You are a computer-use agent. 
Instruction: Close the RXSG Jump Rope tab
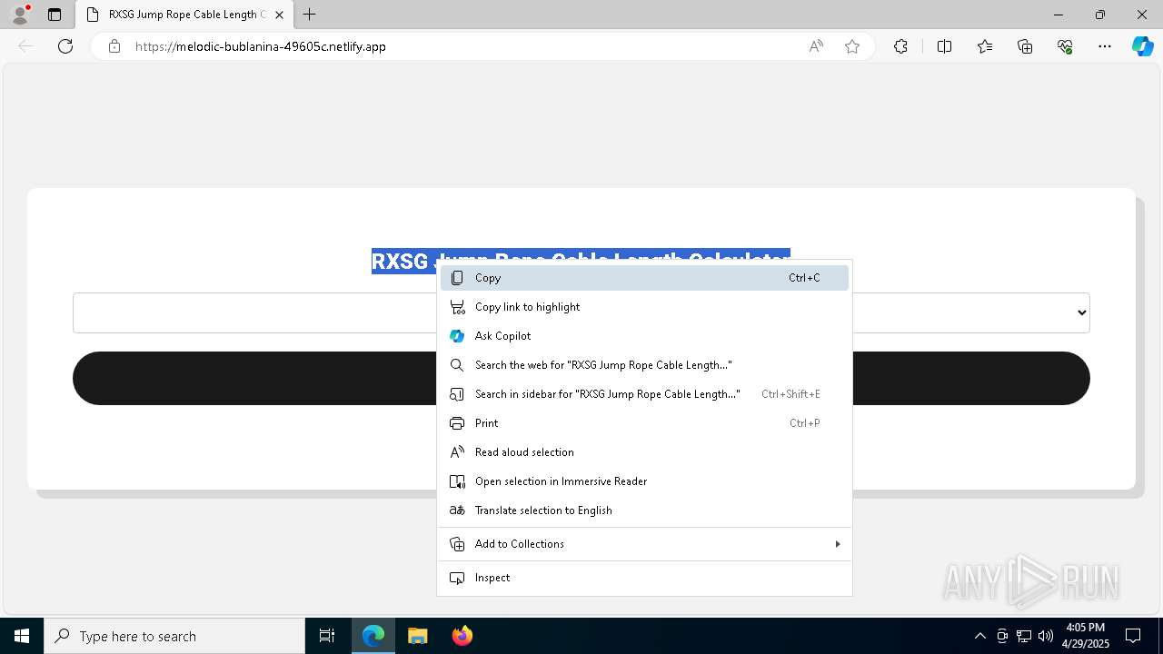pos(280,15)
